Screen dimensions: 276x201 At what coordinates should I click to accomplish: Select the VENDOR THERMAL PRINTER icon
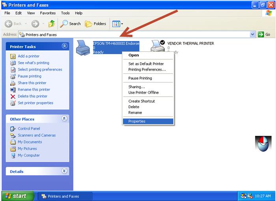[158, 46]
